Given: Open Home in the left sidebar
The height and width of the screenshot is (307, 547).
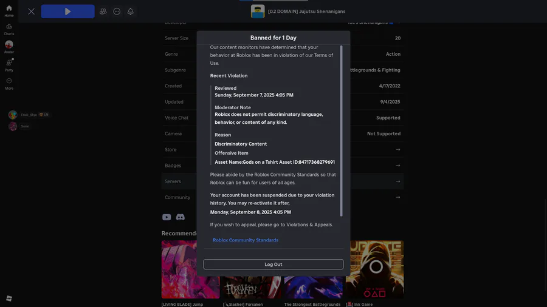Looking at the screenshot, I should [9, 11].
